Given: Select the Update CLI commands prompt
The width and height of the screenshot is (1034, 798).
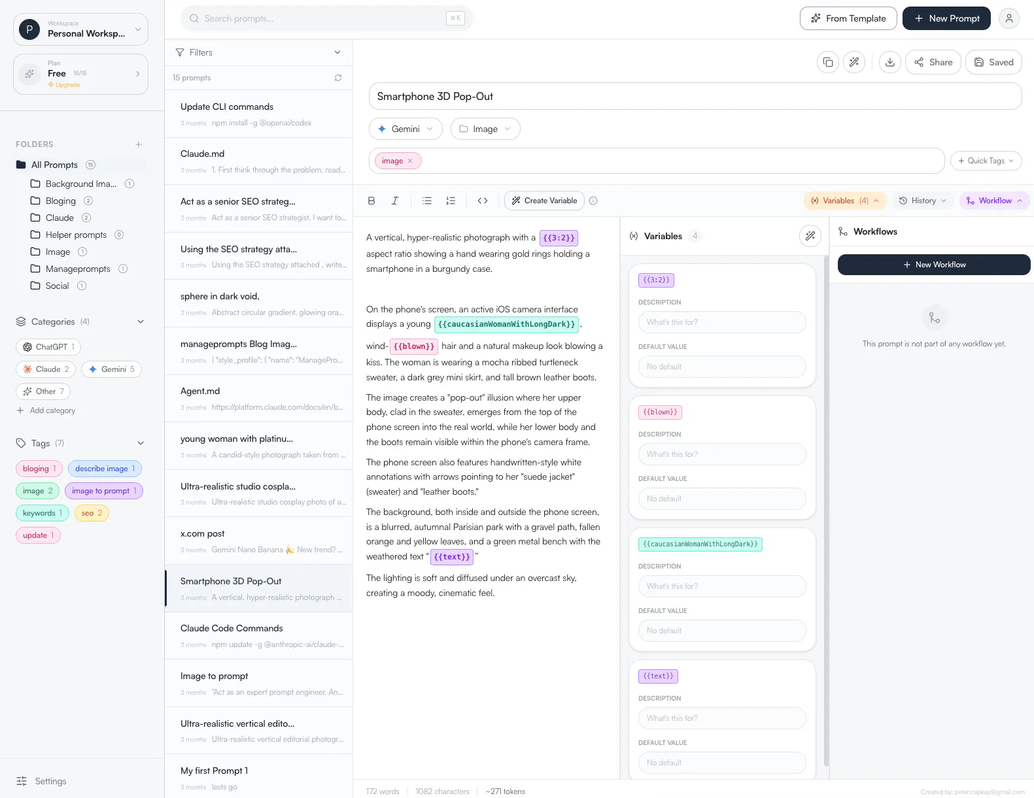Looking at the screenshot, I should click(x=258, y=114).
